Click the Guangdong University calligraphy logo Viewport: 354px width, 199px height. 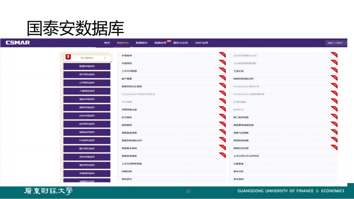click(x=48, y=191)
